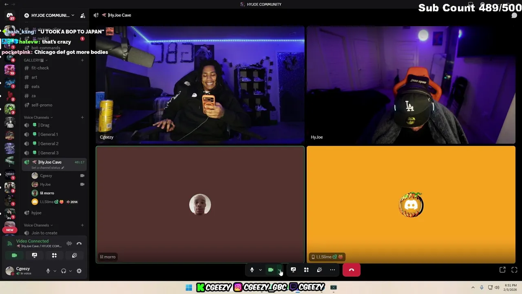Image resolution: width=522 pixels, height=294 pixels.
Task: Mute microphone in user panel
Action: pyautogui.click(x=48, y=271)
